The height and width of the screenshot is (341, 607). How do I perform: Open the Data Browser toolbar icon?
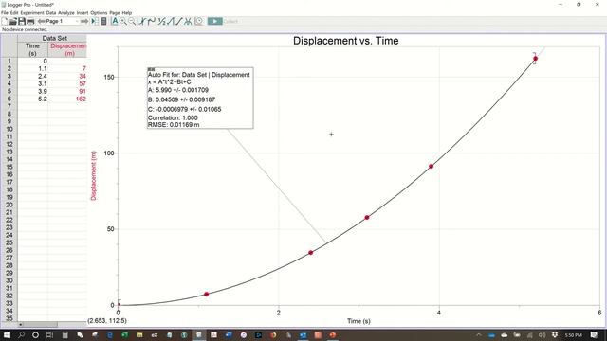(95, 21)
